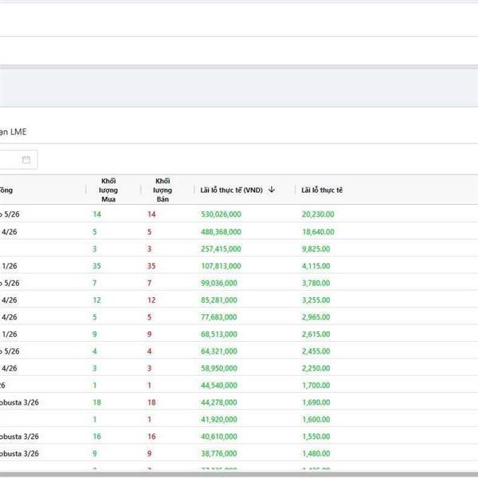Click the 58,950,000 VND cell
Screen dimensions: 478x478
coord(221,368)
